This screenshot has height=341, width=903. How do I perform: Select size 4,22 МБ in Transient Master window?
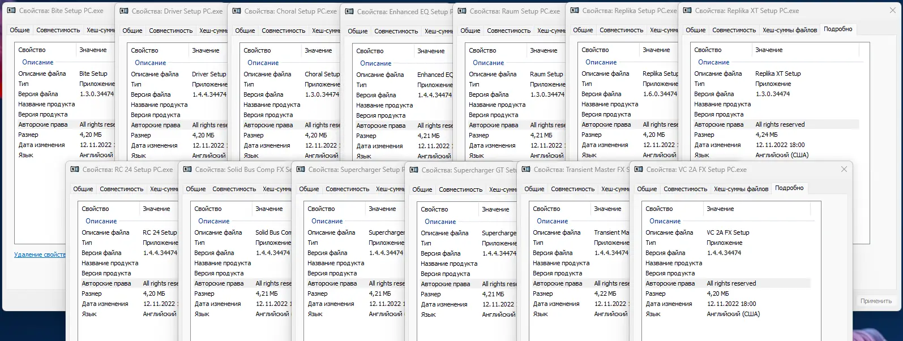pos(605,293)
